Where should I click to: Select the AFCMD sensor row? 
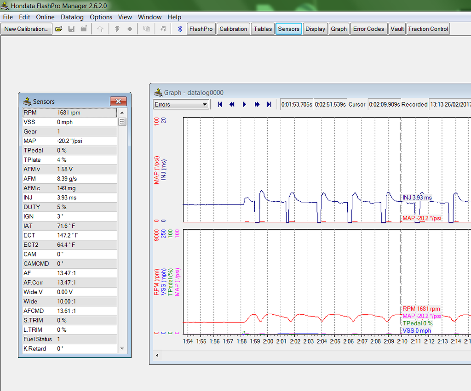point(70,311)
